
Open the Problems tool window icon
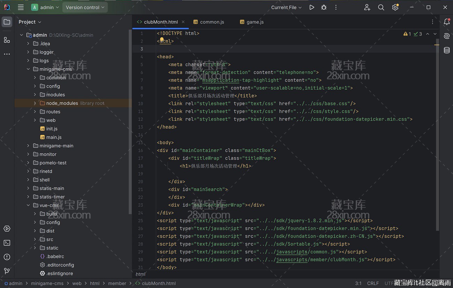click(7, 257)
